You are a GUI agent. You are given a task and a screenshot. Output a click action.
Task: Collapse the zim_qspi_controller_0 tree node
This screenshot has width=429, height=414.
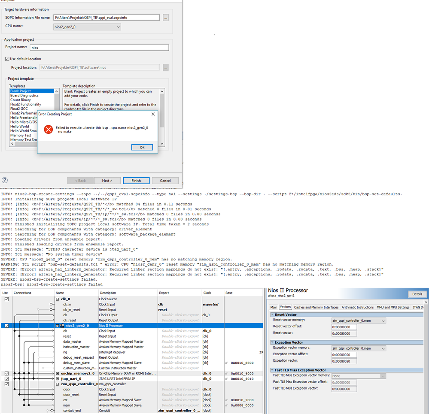pos(58,384)
